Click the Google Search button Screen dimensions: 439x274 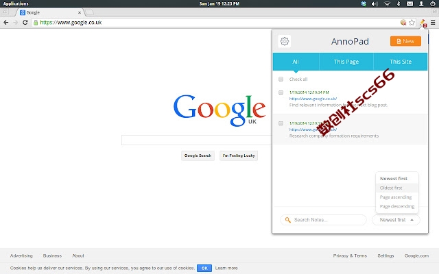click(x=198, y=155)
